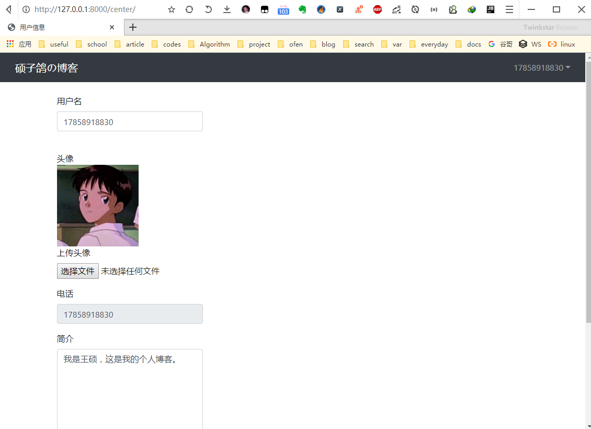
Task: Open the 硕子鸽の博客 home link
Action: (46, 67)
